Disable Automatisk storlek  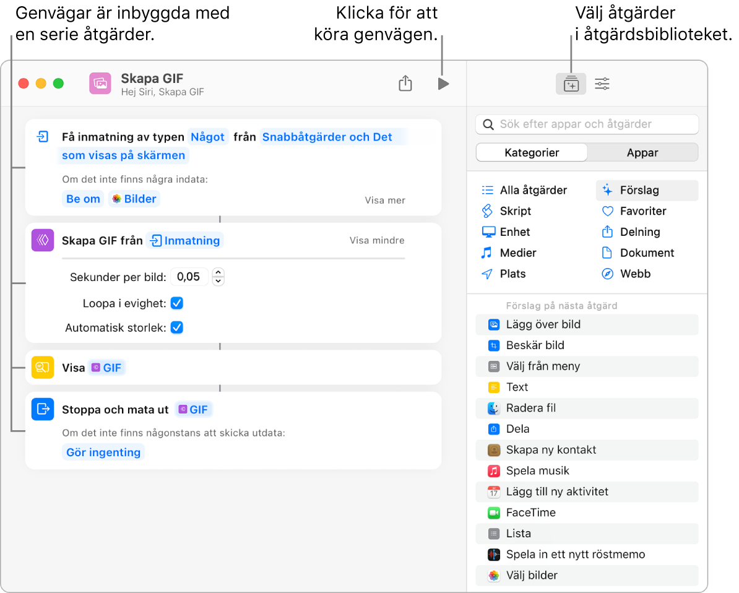pos(176,327)
